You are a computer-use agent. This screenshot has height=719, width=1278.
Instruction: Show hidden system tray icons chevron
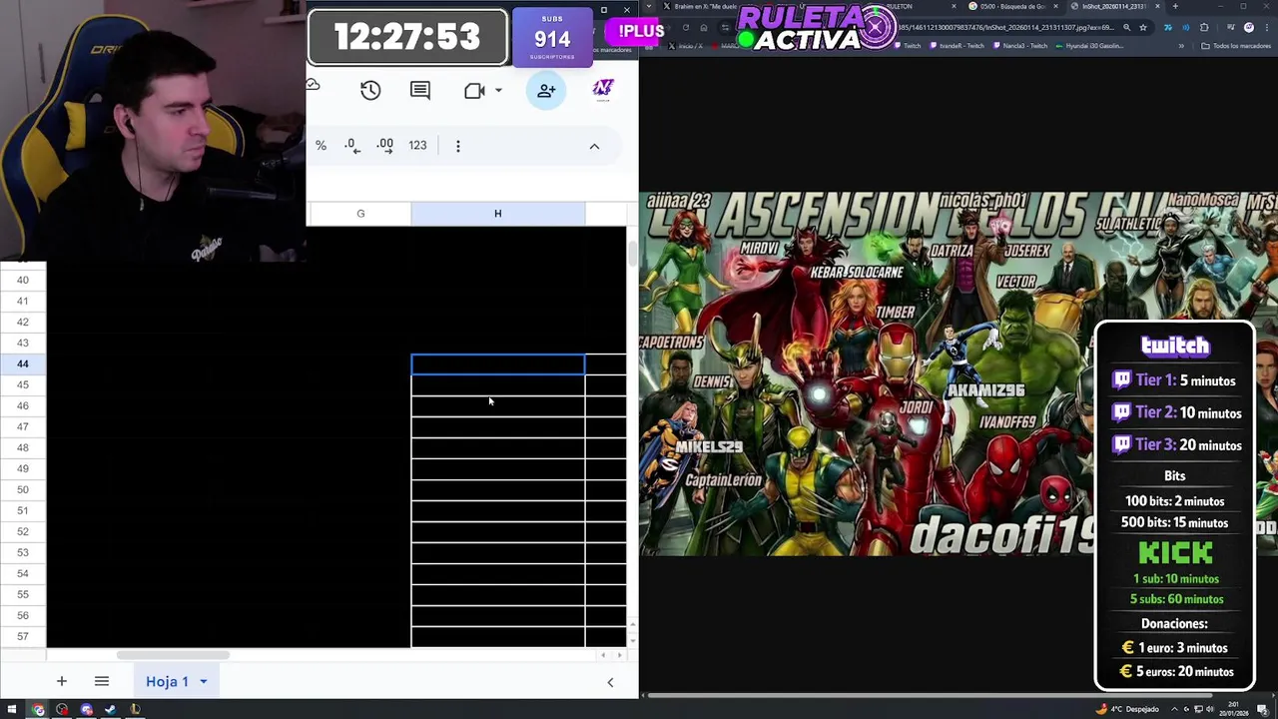[1174, 709]
